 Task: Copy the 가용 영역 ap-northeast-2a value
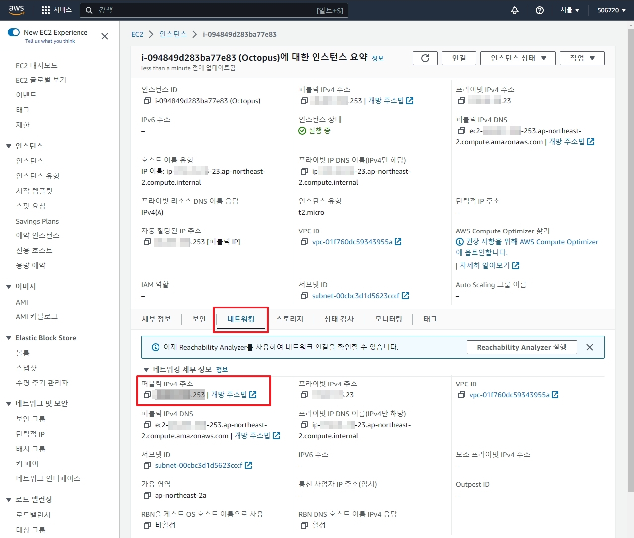tap(147, 495)
